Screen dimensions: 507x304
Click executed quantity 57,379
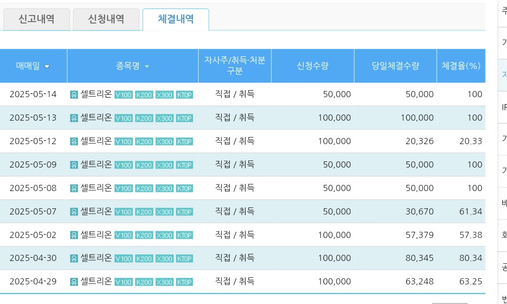pos(420,235)
